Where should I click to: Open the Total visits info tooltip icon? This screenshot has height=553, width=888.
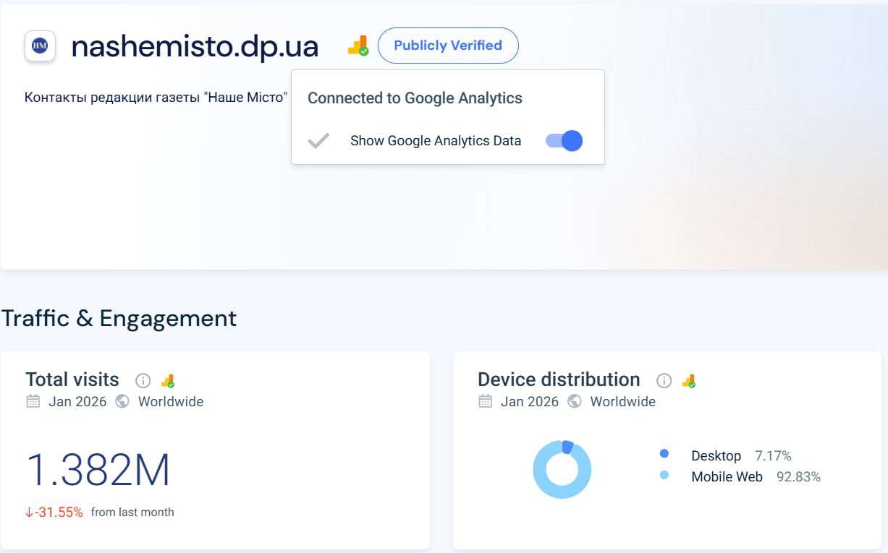pos(143,380)
